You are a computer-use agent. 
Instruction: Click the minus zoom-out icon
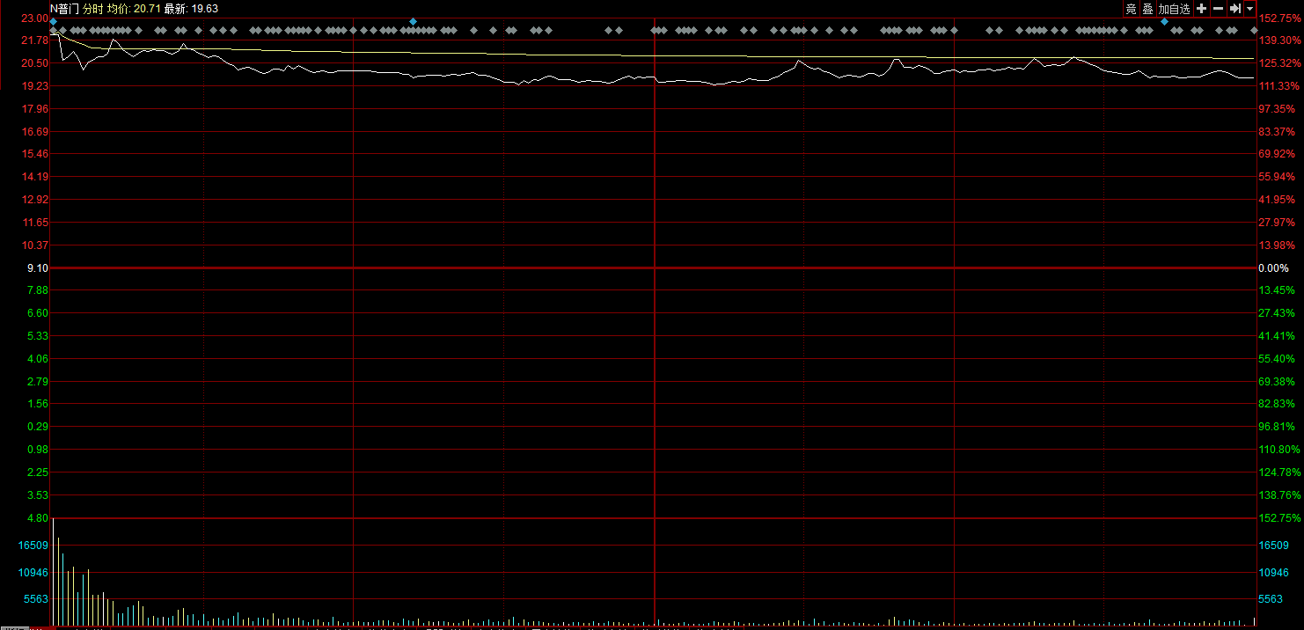click(1219, 9)
